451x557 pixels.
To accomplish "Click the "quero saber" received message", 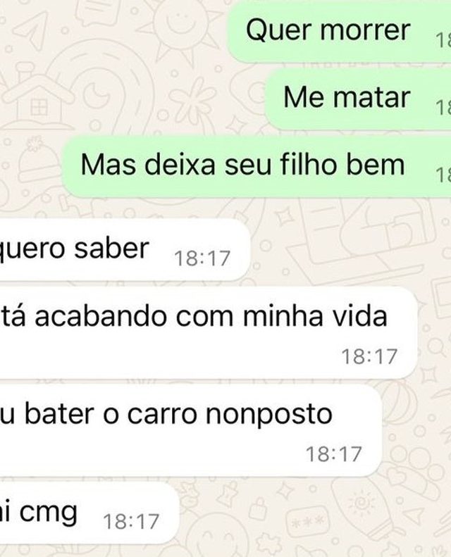I will tap(125, 249).
